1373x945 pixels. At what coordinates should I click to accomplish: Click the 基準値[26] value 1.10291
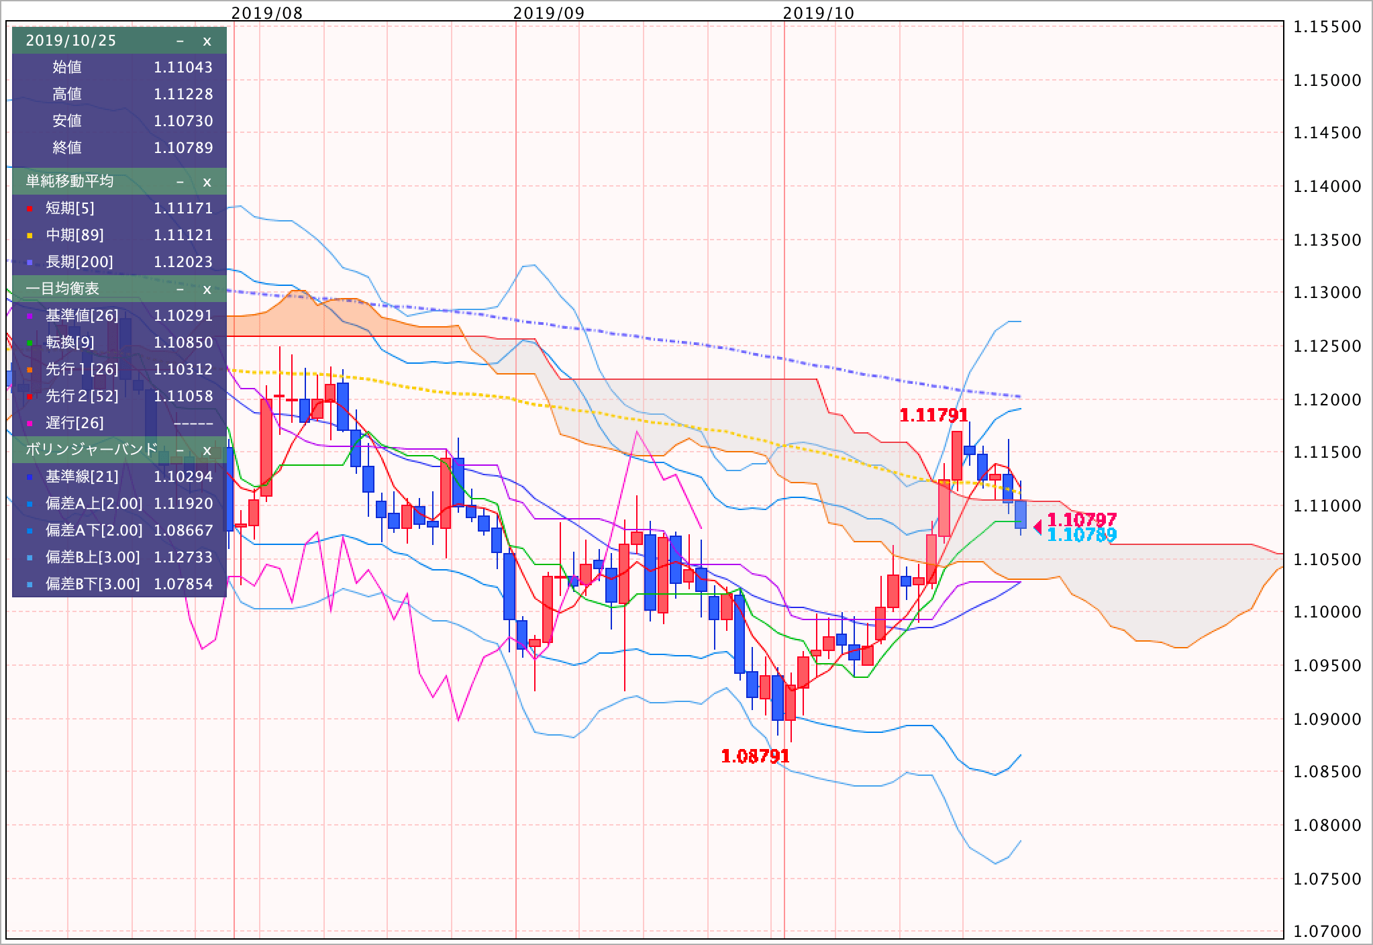click(x=183, y=316)
